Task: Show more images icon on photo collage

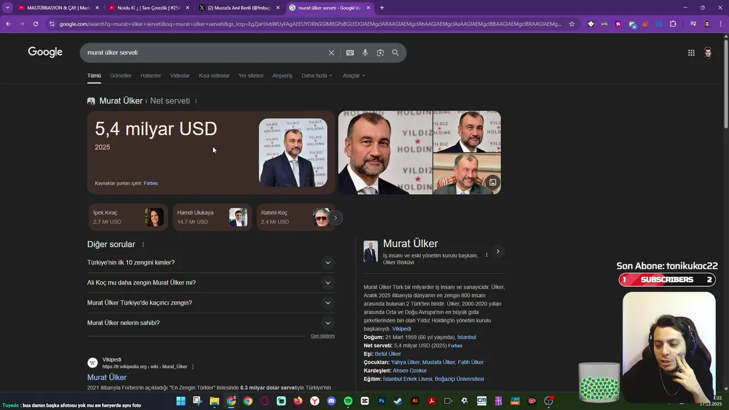Action: click(493, 182)
